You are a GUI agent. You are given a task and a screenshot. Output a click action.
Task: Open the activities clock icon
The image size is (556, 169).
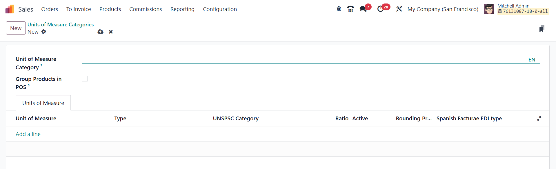[x=381, y=9]
